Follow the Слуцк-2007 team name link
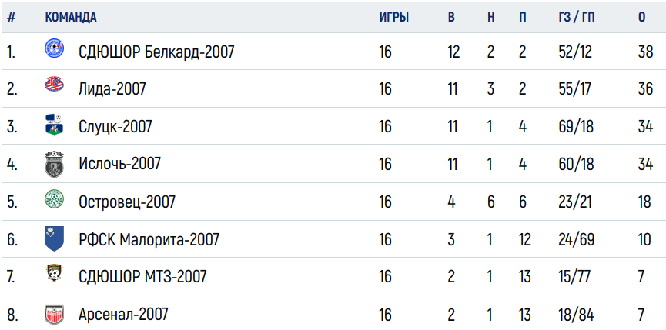Viewport: 666px width, 330px height. pos(115,126)
